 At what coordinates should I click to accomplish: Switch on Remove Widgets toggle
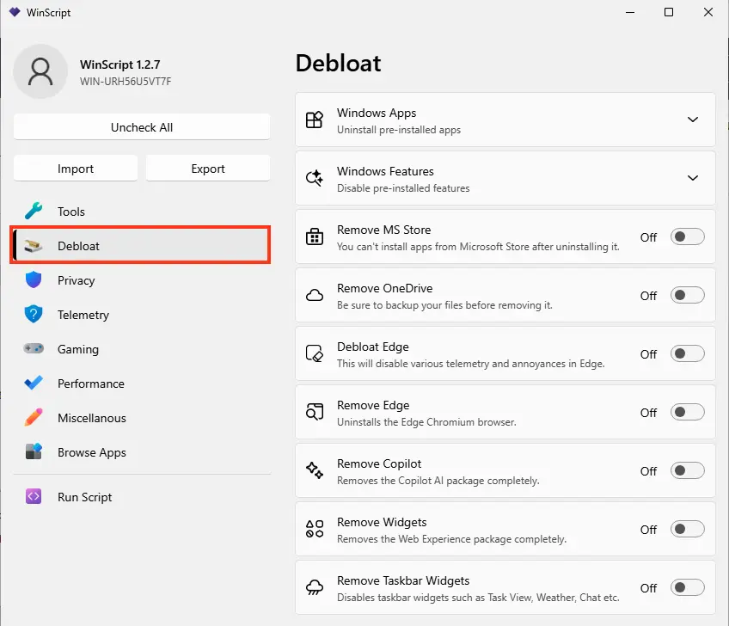(687, 530)
